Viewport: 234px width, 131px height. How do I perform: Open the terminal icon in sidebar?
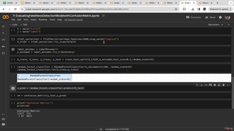point(3,124)
